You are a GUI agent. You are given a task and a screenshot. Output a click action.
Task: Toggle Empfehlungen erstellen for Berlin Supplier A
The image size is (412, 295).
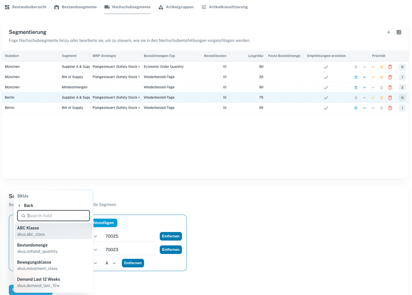326,98
